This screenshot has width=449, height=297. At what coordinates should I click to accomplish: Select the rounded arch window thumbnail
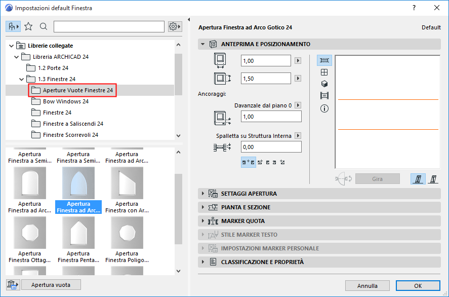(30, 183)
